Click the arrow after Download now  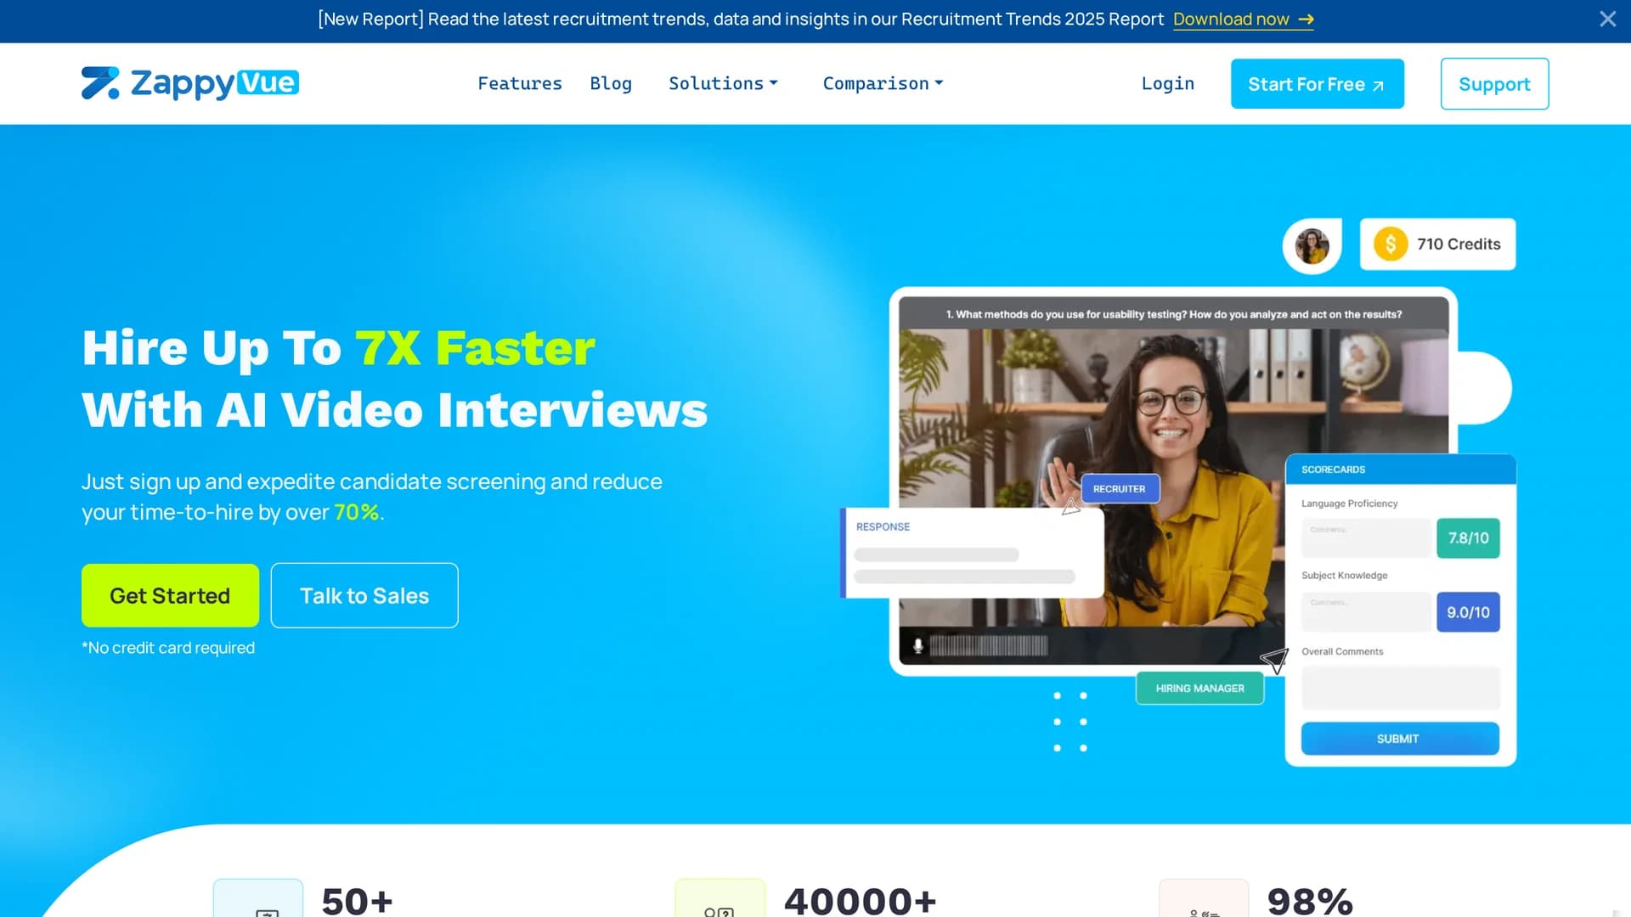click(1306, 19)
